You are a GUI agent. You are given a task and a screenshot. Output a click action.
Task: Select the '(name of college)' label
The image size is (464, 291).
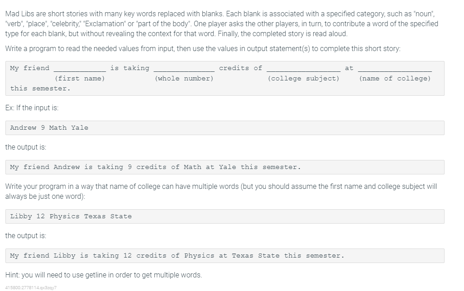395,79
